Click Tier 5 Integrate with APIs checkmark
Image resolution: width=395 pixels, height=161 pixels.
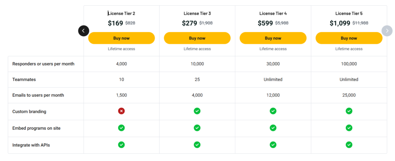pos(349,145)
